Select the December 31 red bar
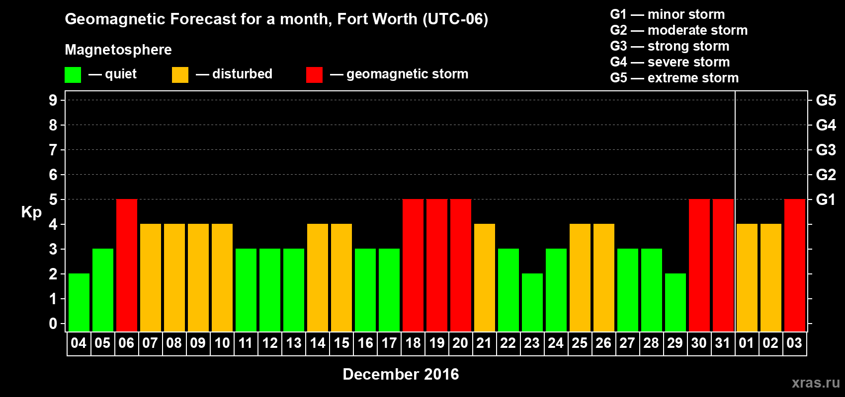 pyautogui.click(x=723, y=265)
